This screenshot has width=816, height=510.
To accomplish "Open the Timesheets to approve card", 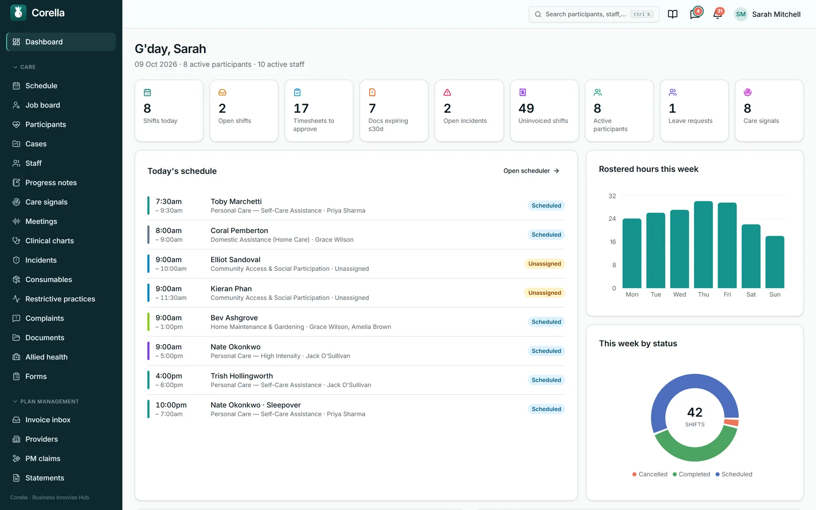I will tap(319, 111).
